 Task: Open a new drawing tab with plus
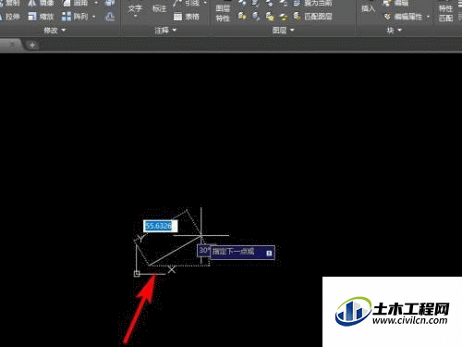tap(32, 45)
